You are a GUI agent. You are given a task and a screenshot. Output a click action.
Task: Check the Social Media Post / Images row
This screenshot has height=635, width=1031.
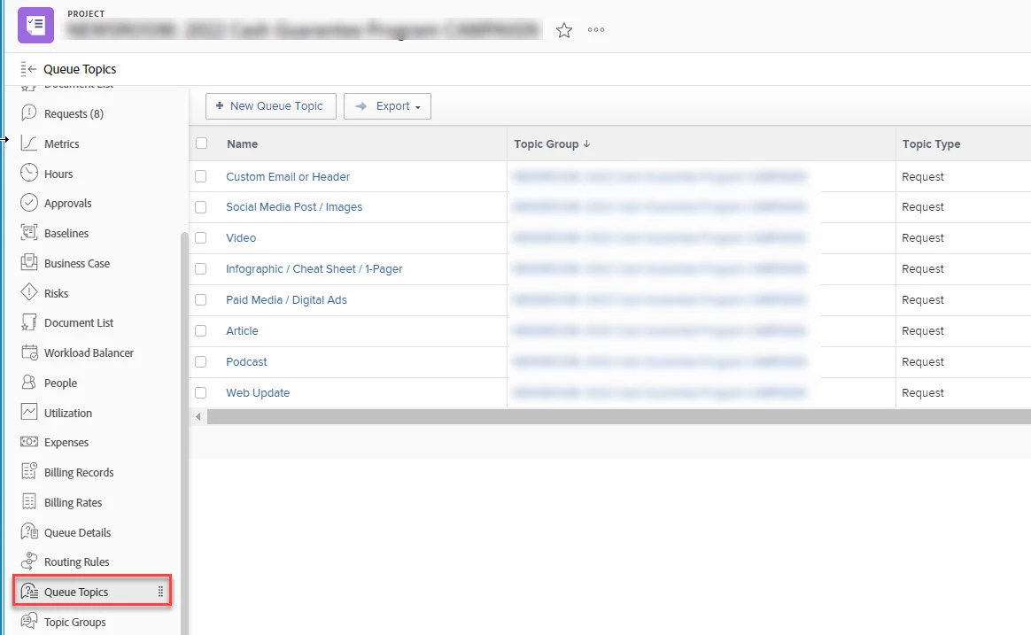(200, 207)
